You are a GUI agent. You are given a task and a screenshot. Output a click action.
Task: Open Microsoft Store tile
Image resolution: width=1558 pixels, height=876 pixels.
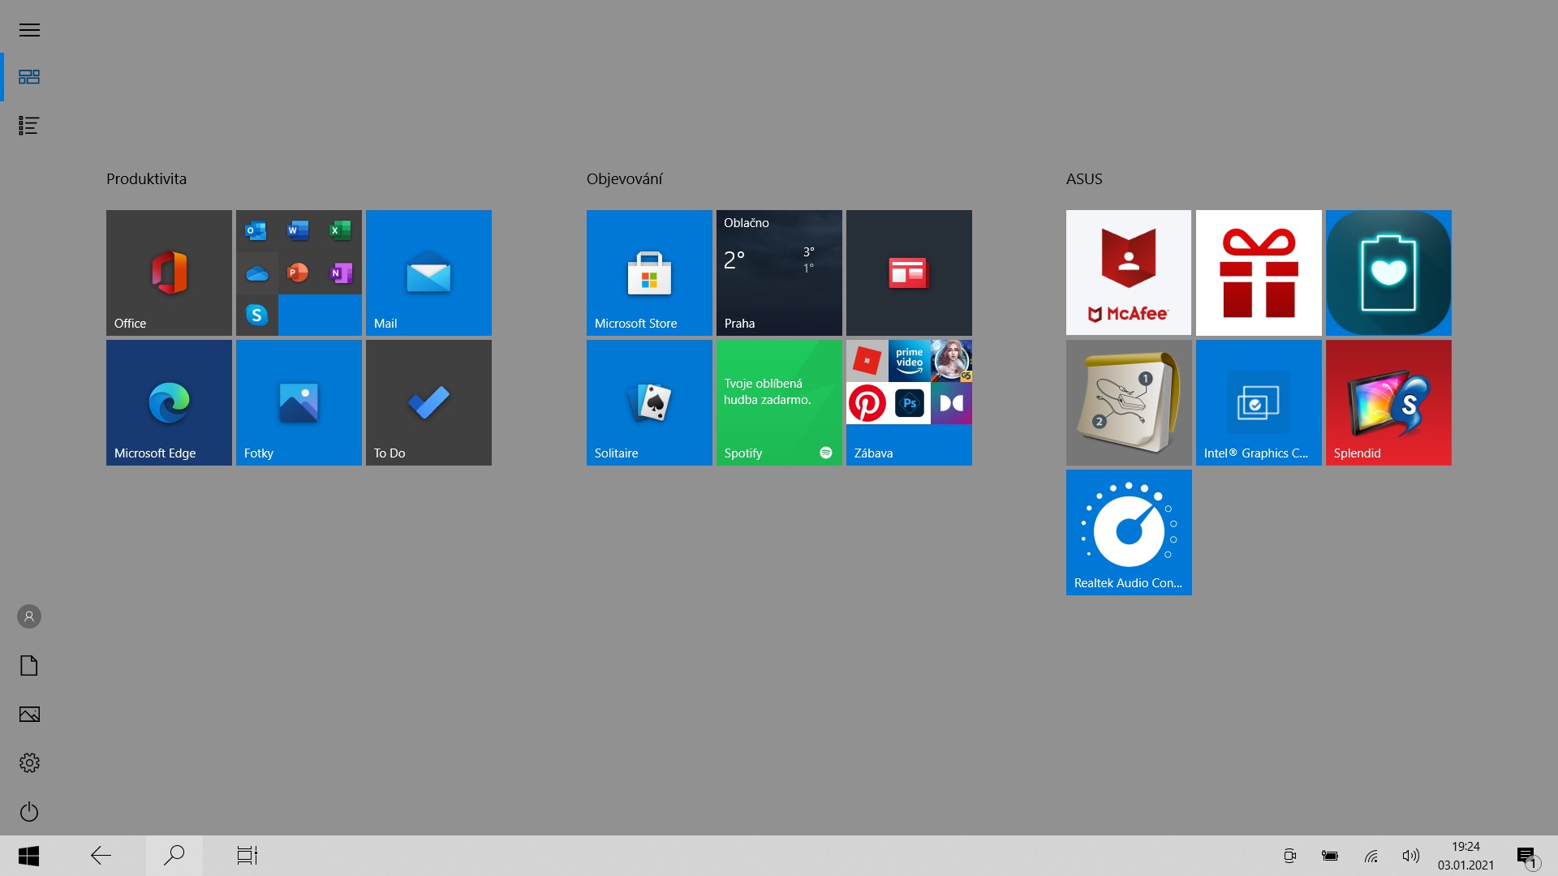click(649, 273)
